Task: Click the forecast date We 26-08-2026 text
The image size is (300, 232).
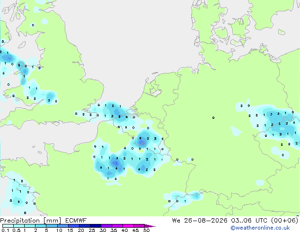Action: (x=200, y=221)
